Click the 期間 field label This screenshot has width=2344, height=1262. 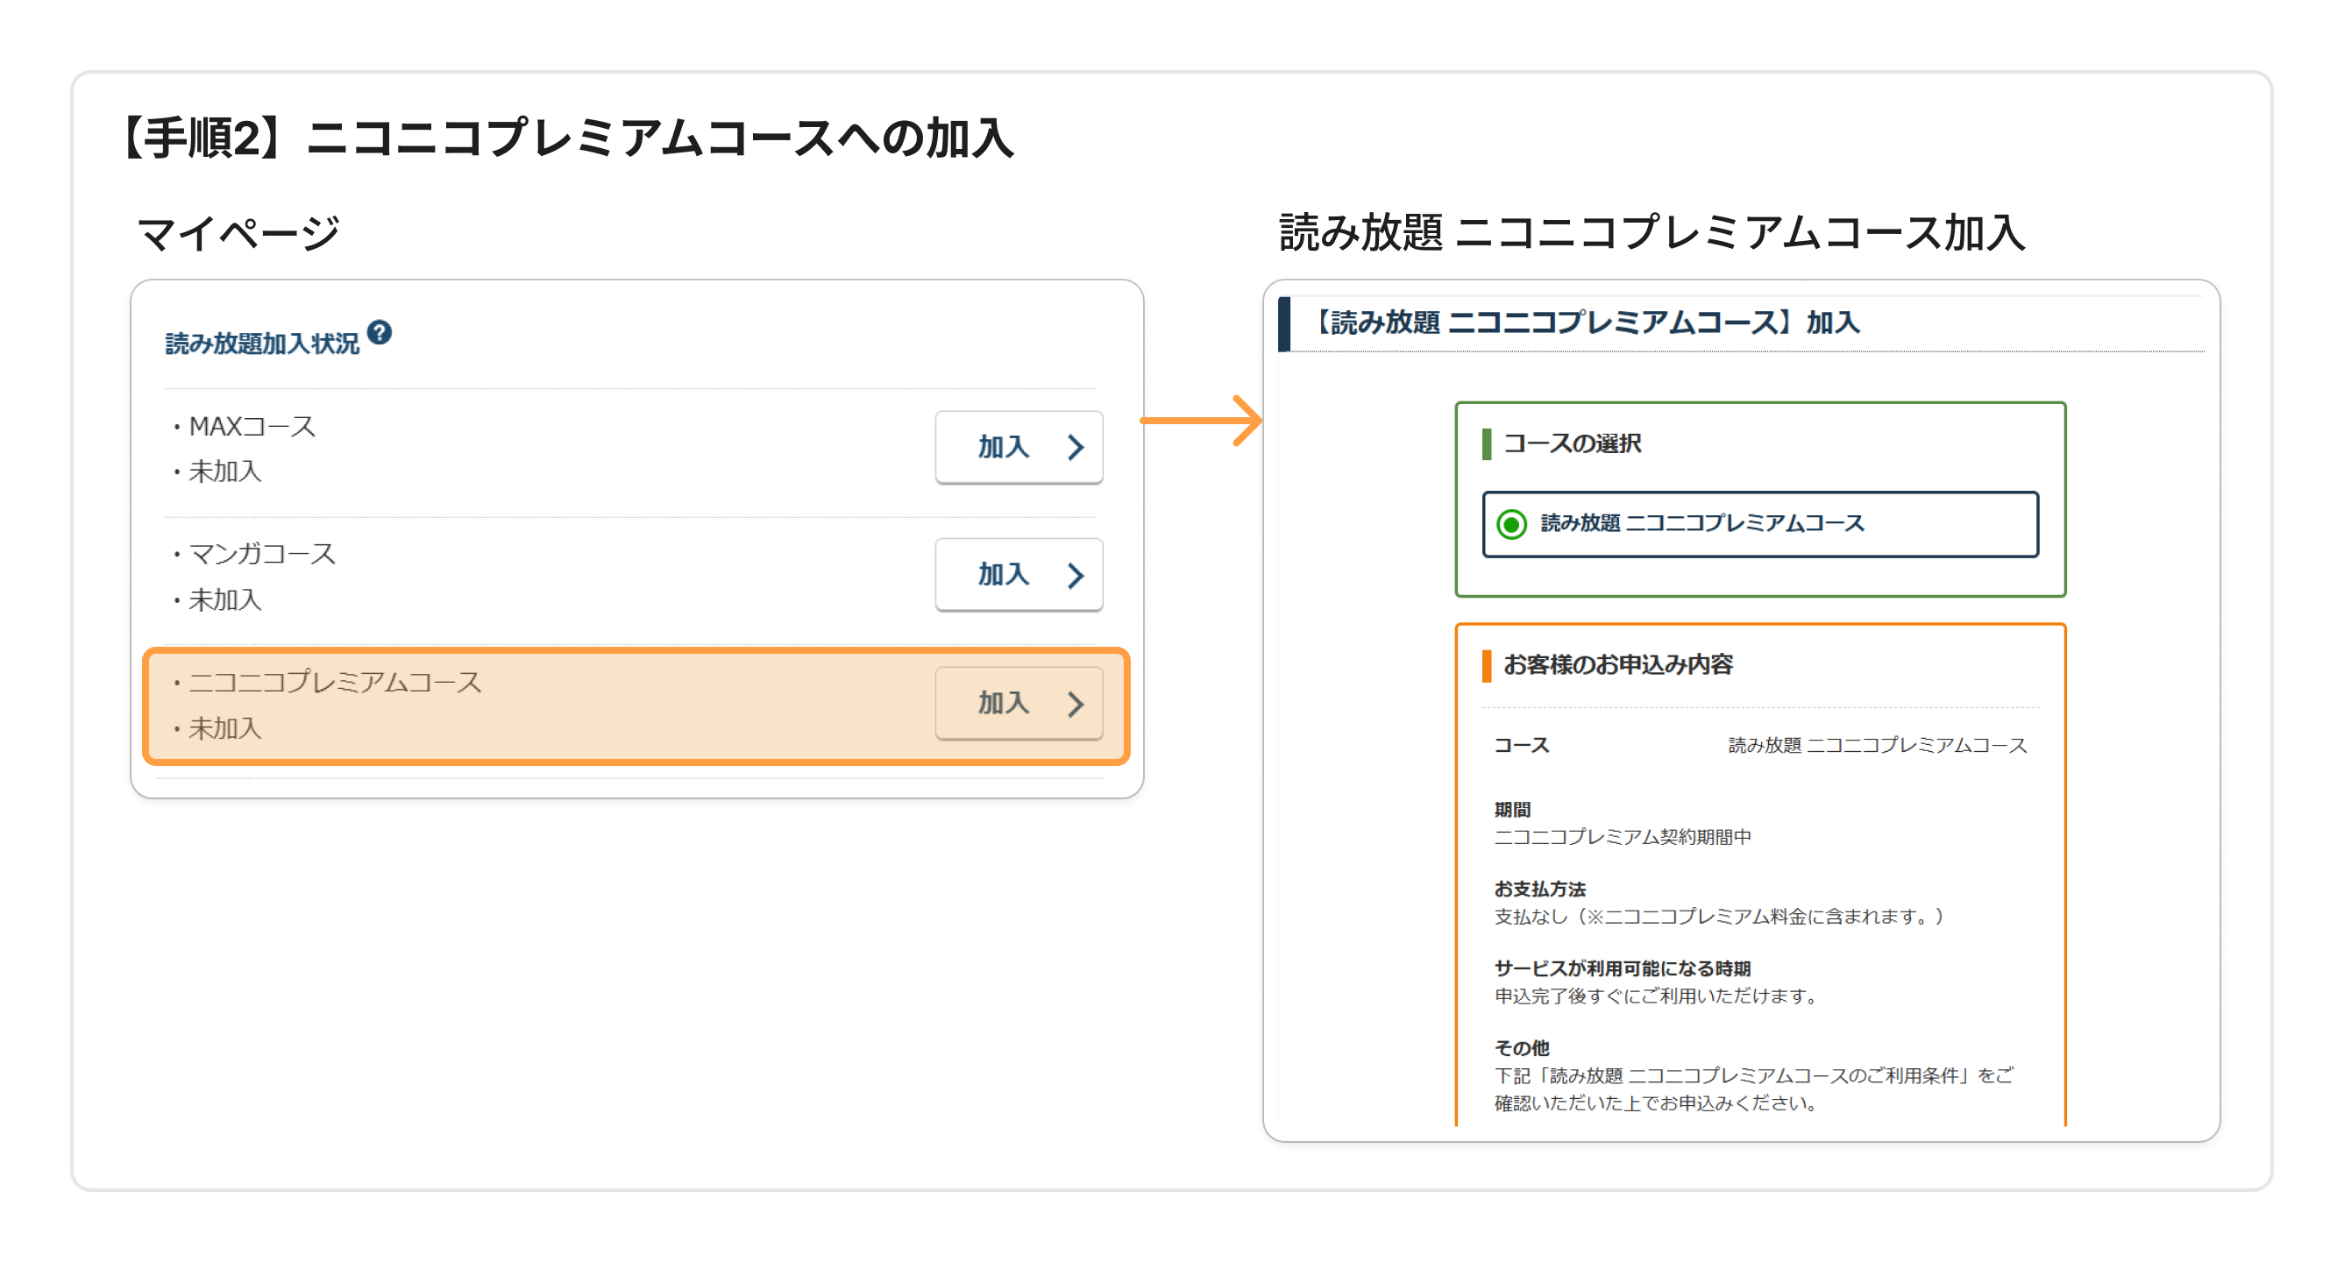[1512, 809]
